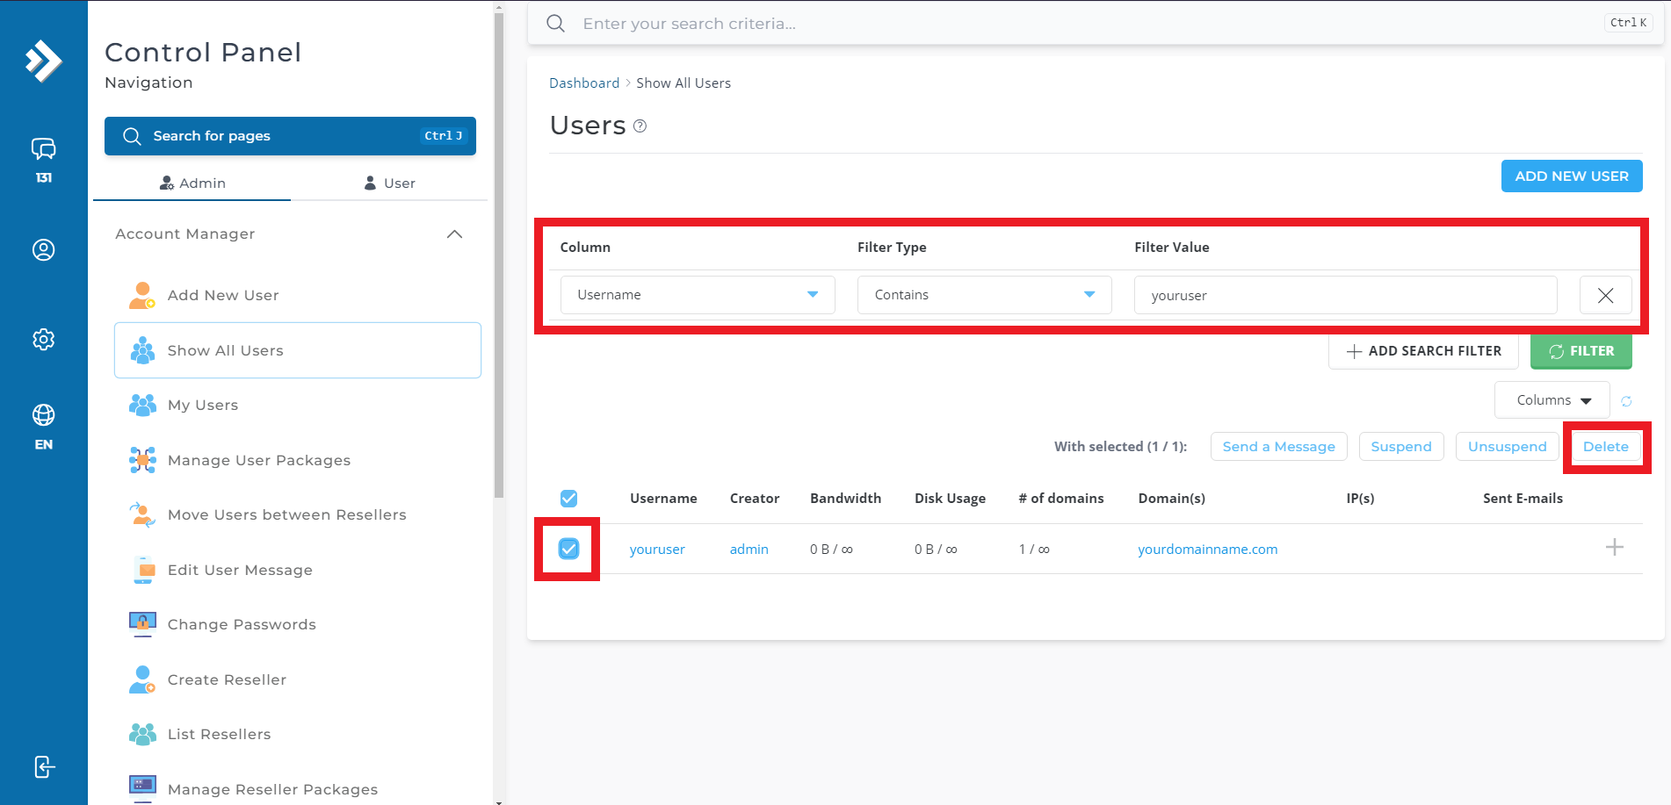Viewport: 1671px width, 805px height.
Task: Open the Columns dropdown
Action: point(1552,400)
